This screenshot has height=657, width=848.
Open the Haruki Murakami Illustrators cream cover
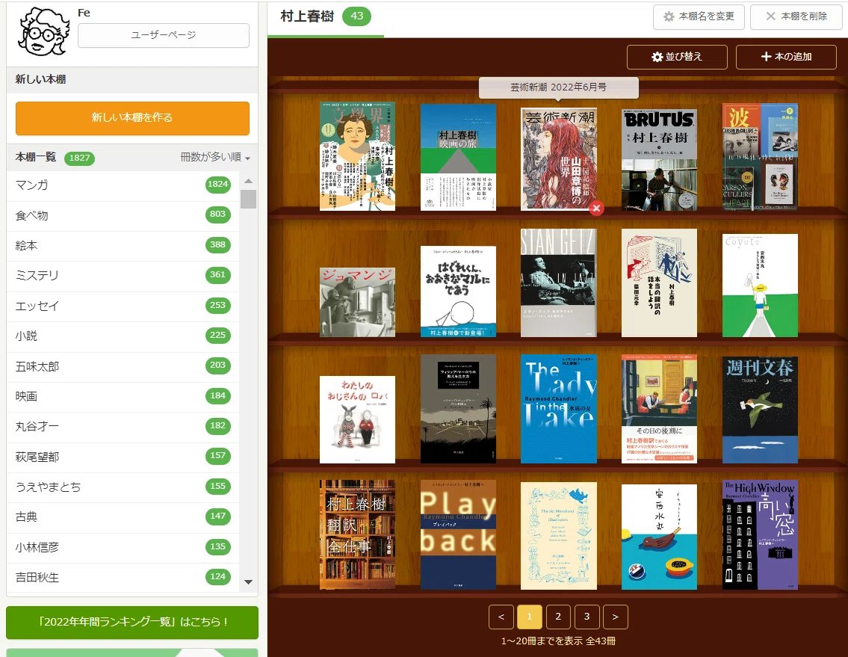point(559,537)
